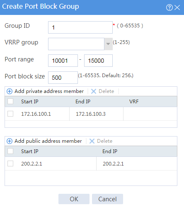This screenshot has width=184, height=205.
Task: Select the End IP cell 172.16.100.3
Action: 96,114
